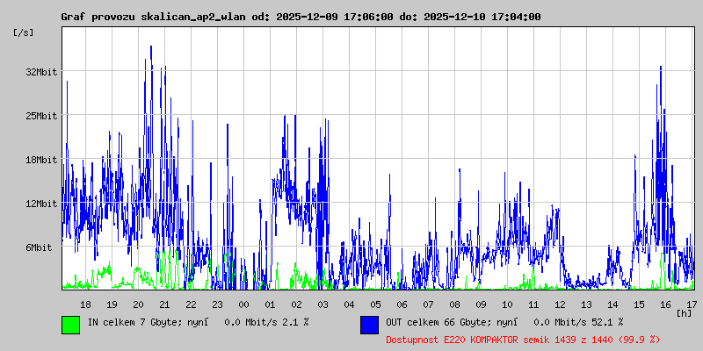The width and height of the screenshot is (703, 351).
Task: Click the hour '02' x-axis label
Action: (296, 304)
